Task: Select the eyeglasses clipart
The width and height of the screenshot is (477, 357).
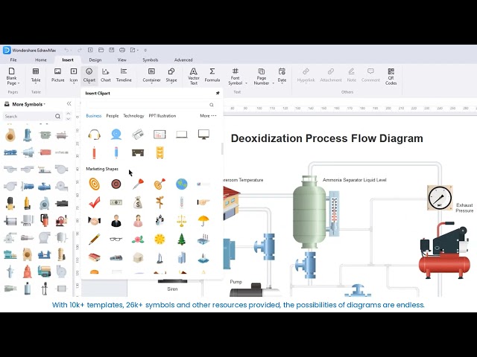Action: pyautogui.click(x=116, y=239)
